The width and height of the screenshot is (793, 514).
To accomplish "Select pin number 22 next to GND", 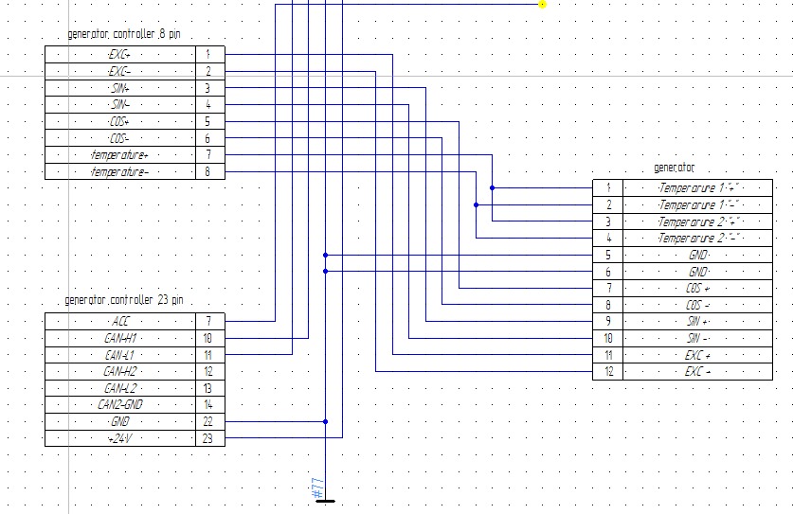I will (208, 421).
